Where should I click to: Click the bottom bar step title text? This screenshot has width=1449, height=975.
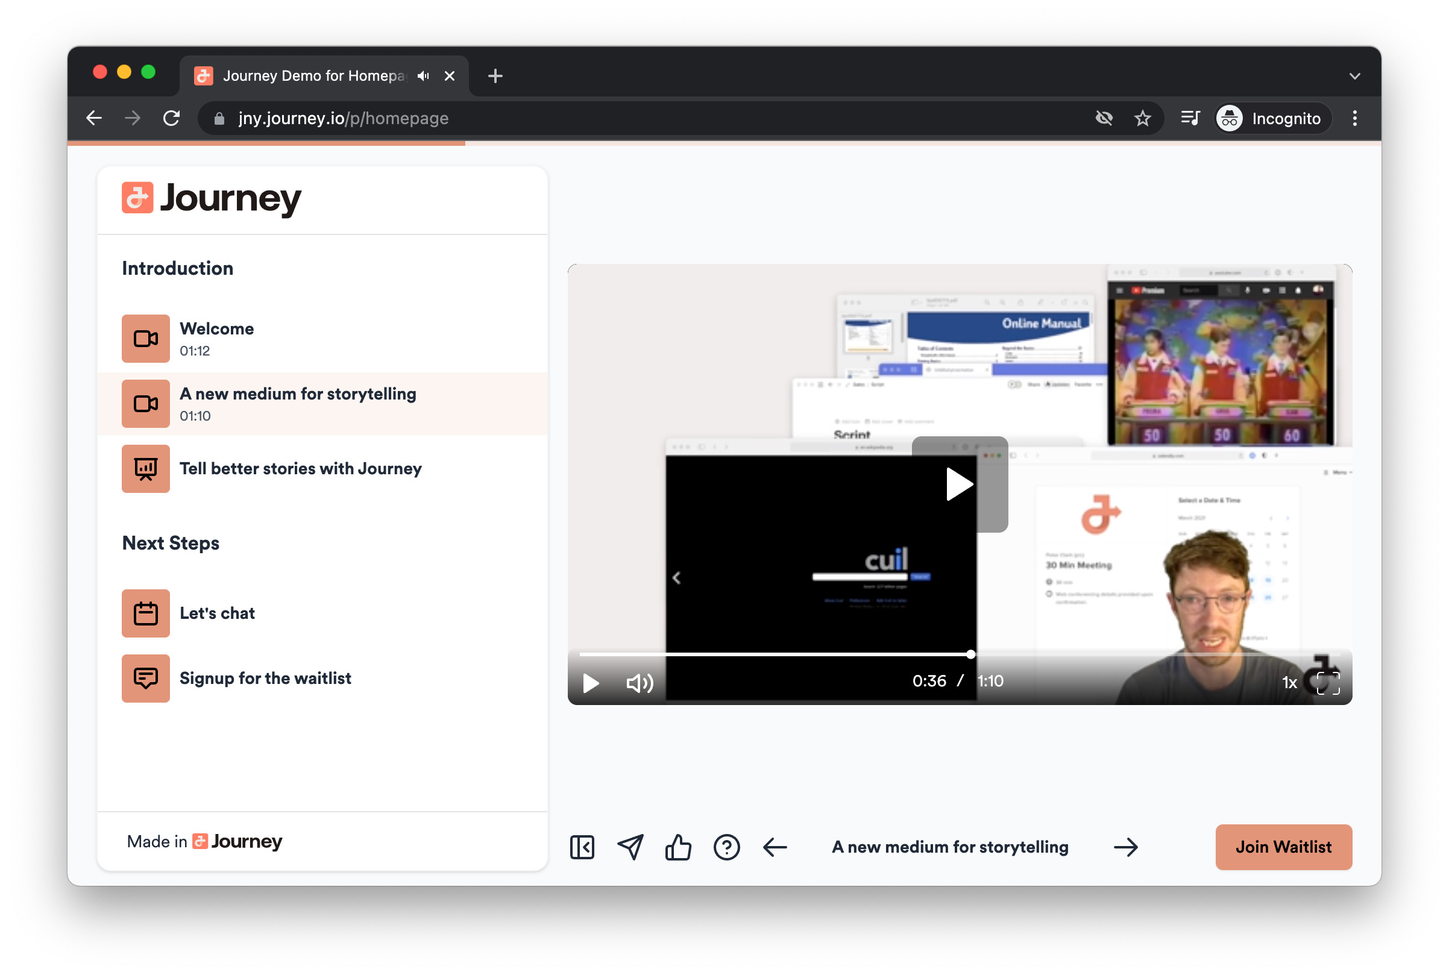[x=951, y=847]
